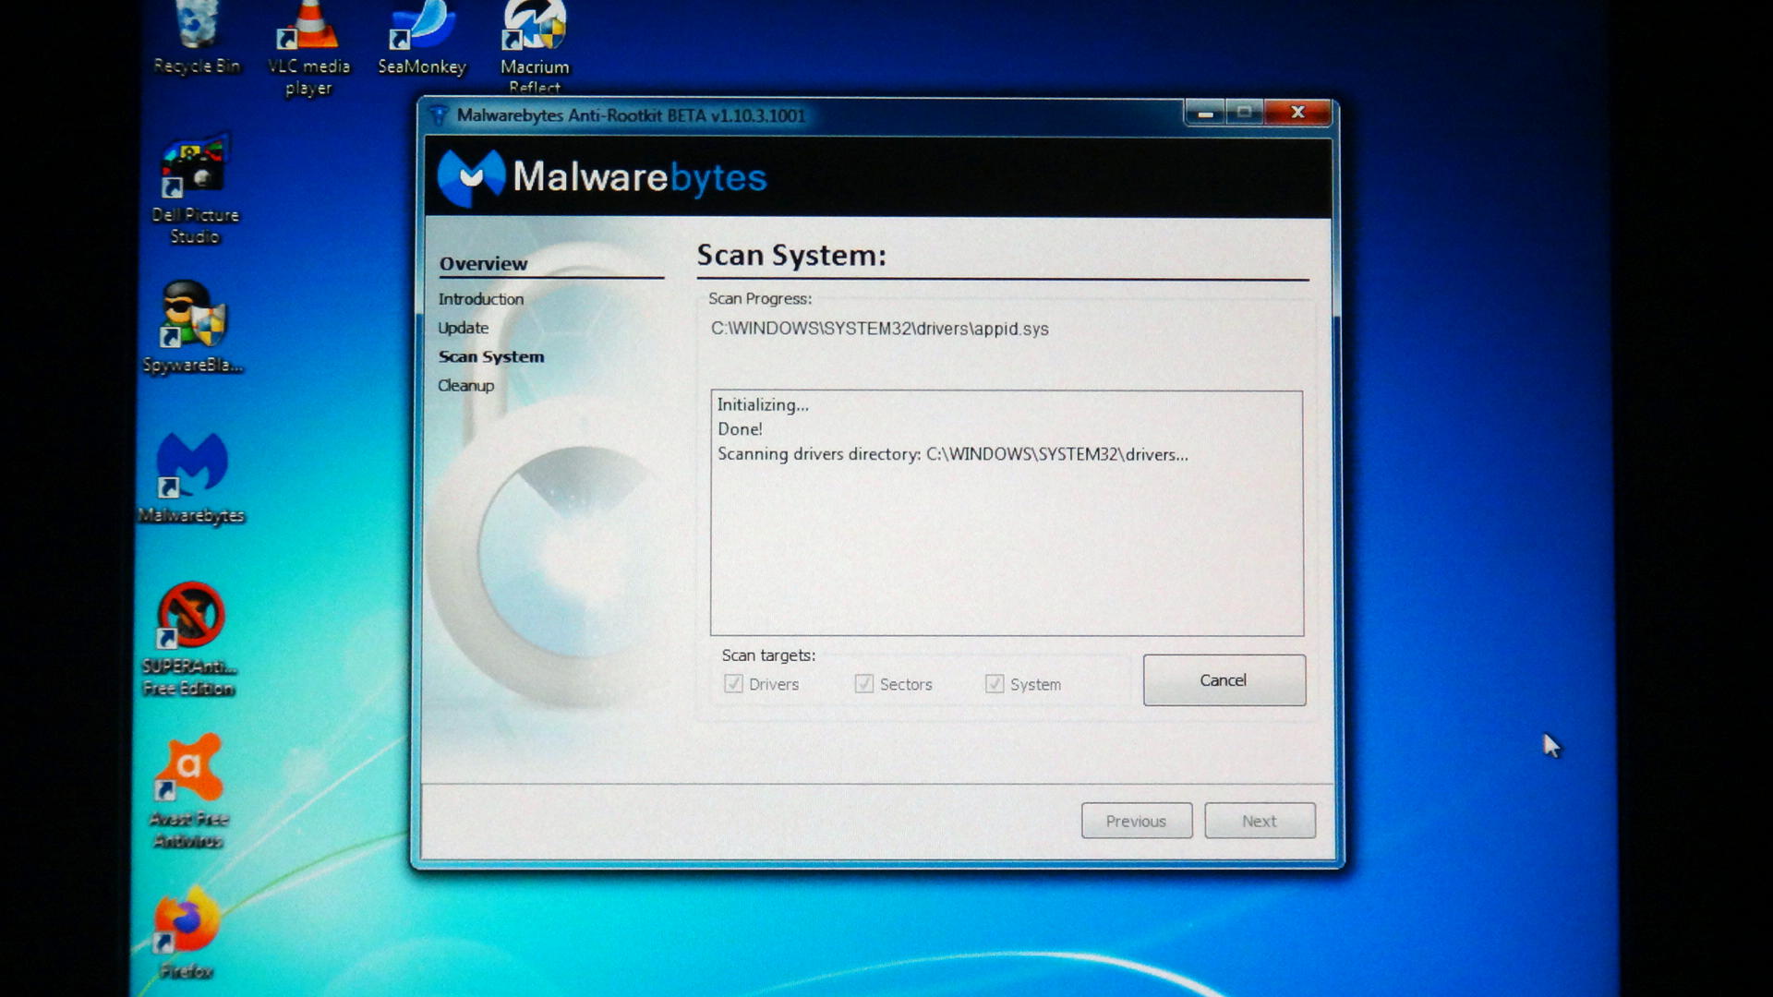Cancel the running scan
Image resolution: width=1773 pixels, height=997 pixels.
(1224, 680)
